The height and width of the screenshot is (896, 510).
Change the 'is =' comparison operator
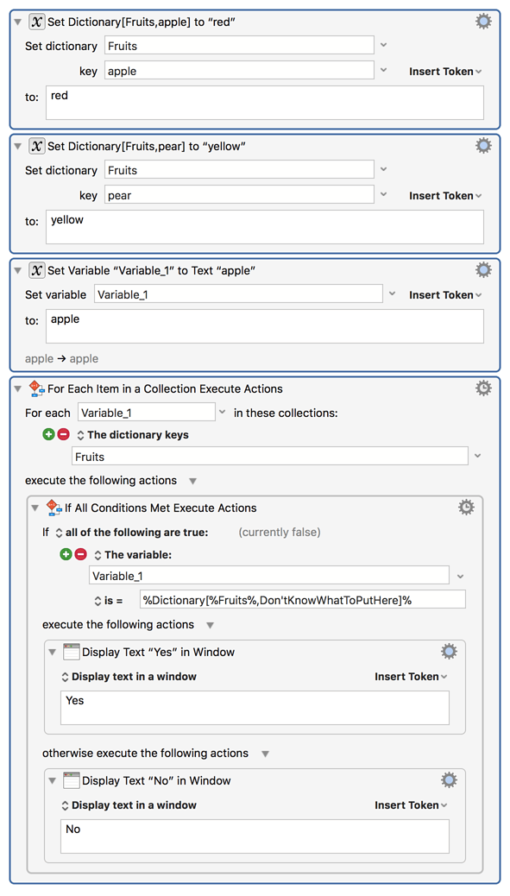coord(109,601)
